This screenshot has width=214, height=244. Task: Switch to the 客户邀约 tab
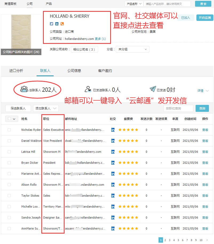[106, 71]
